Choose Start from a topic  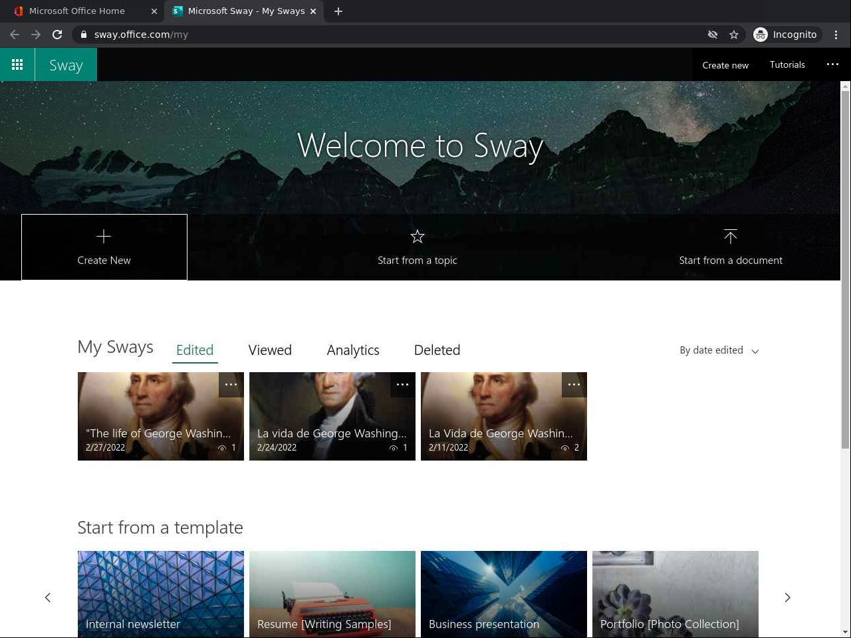418,247
